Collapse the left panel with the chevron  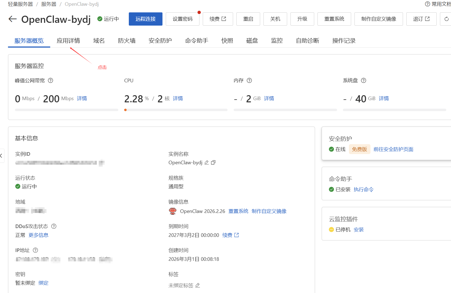click(x=1, y=156)
